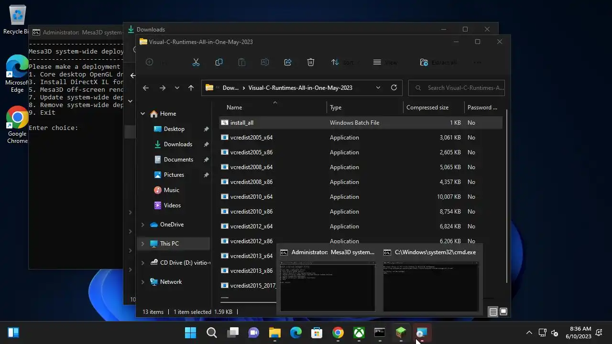Select the vcredist2010_x86 file

361,212
